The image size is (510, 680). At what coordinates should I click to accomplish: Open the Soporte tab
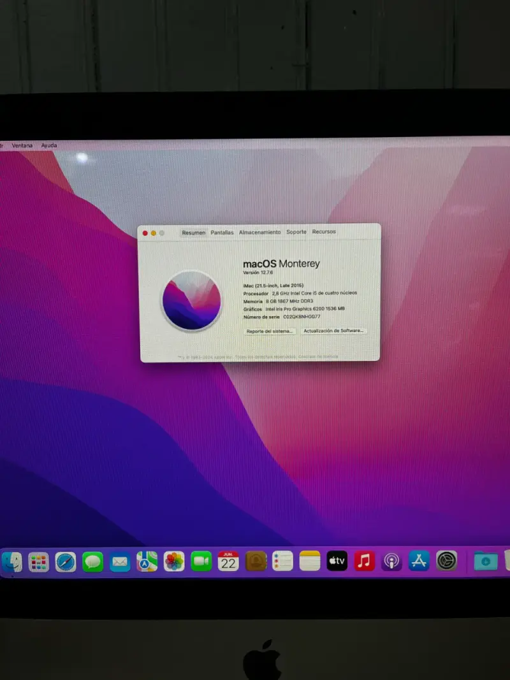[296, 232]
